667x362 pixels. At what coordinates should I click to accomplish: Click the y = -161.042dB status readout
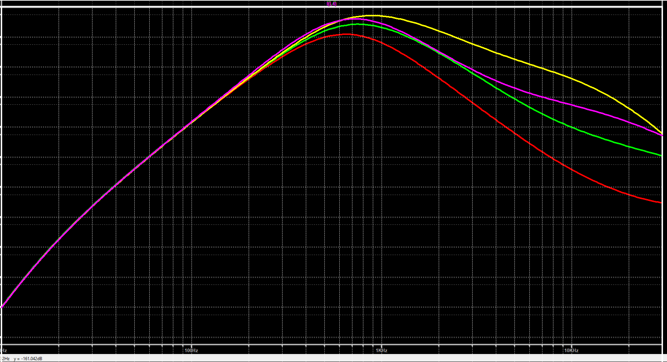pos(28,359)
